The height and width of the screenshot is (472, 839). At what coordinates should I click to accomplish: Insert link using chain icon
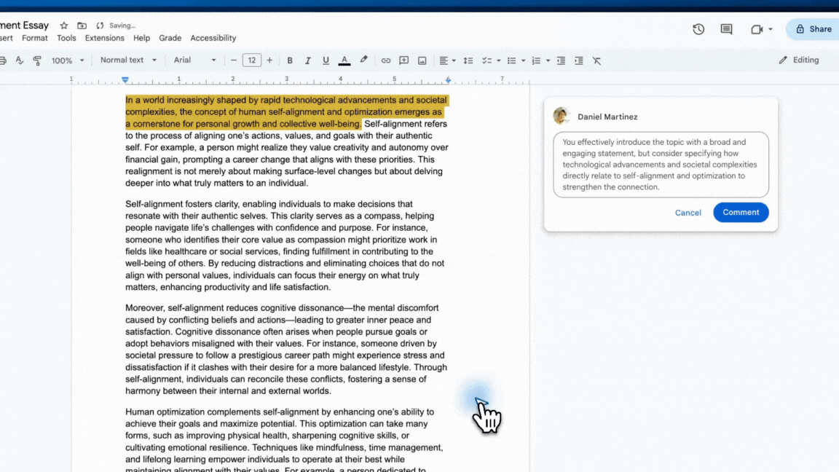pyautogui.click(x=386, y=60)
